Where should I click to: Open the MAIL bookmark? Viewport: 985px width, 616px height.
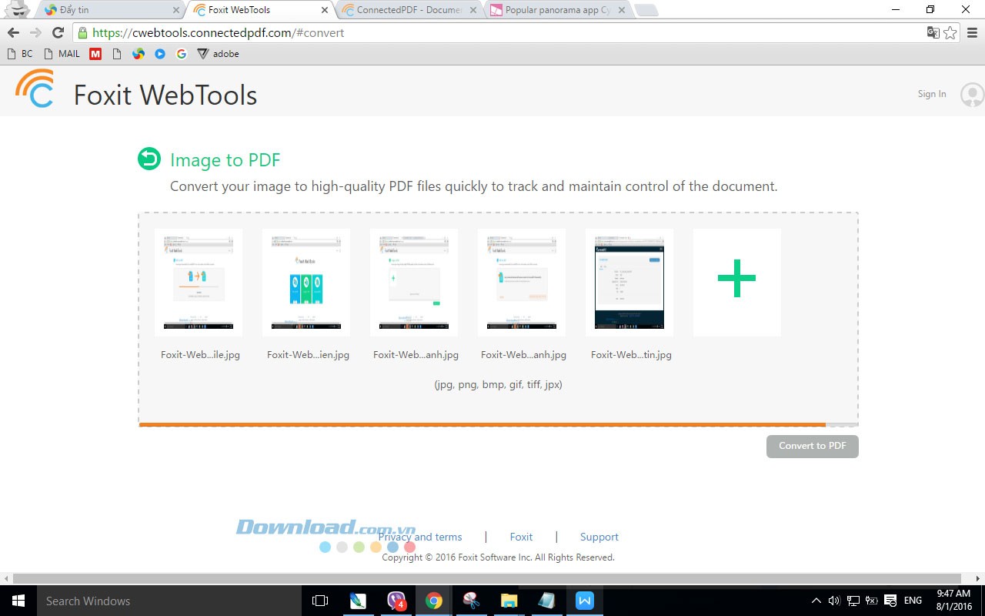tap(62, 54)
